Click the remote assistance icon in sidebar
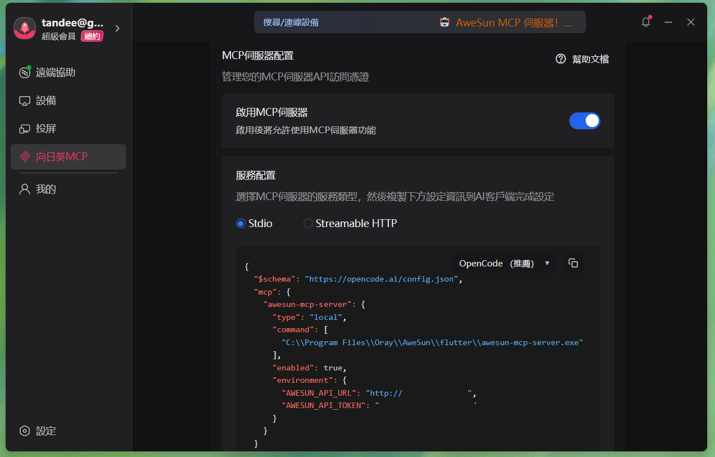715x457 pixels. coord(25,73)
